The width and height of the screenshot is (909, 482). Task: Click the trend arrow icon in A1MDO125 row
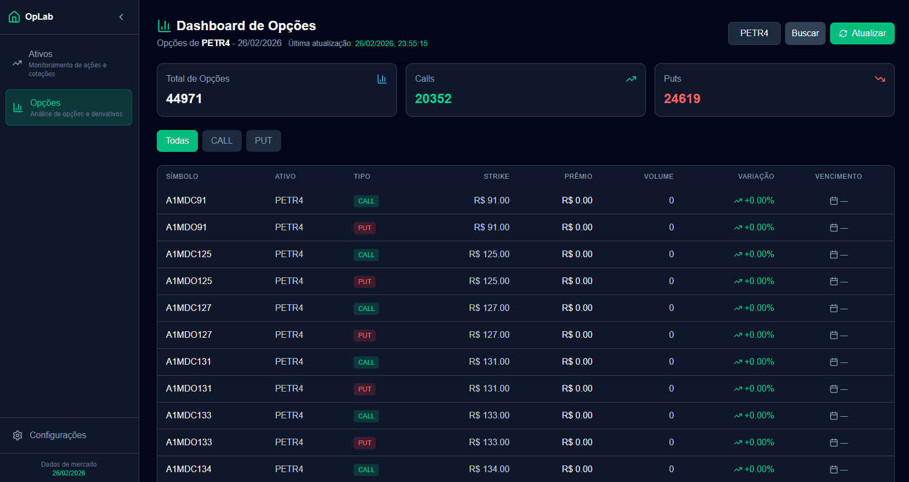point(738,282)
